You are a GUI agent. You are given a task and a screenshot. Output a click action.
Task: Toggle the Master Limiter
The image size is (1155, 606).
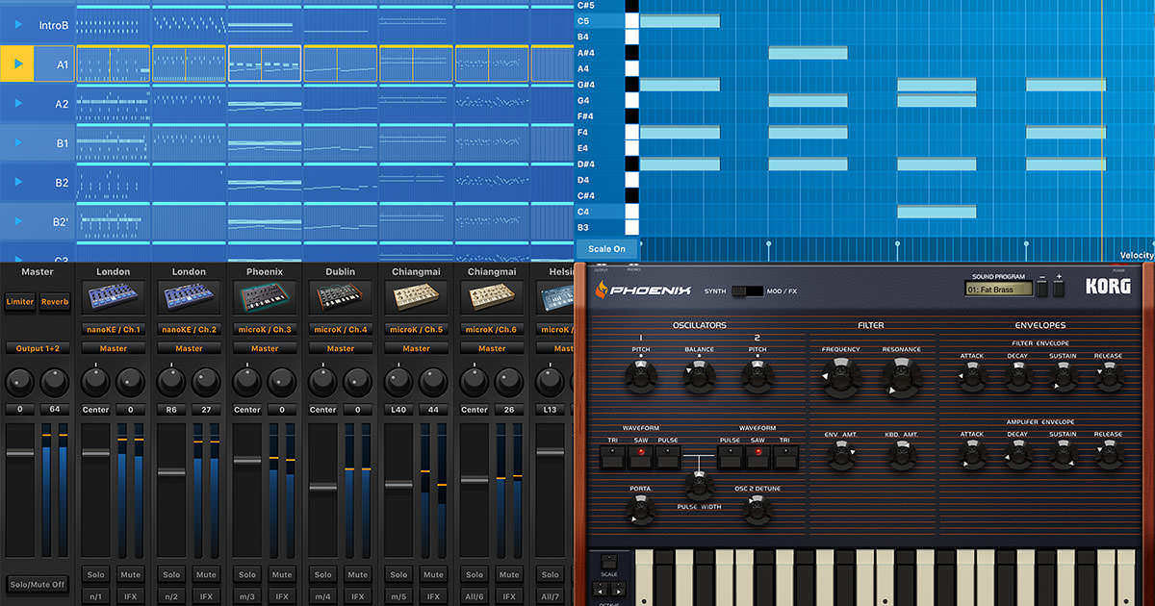[19, 302]
